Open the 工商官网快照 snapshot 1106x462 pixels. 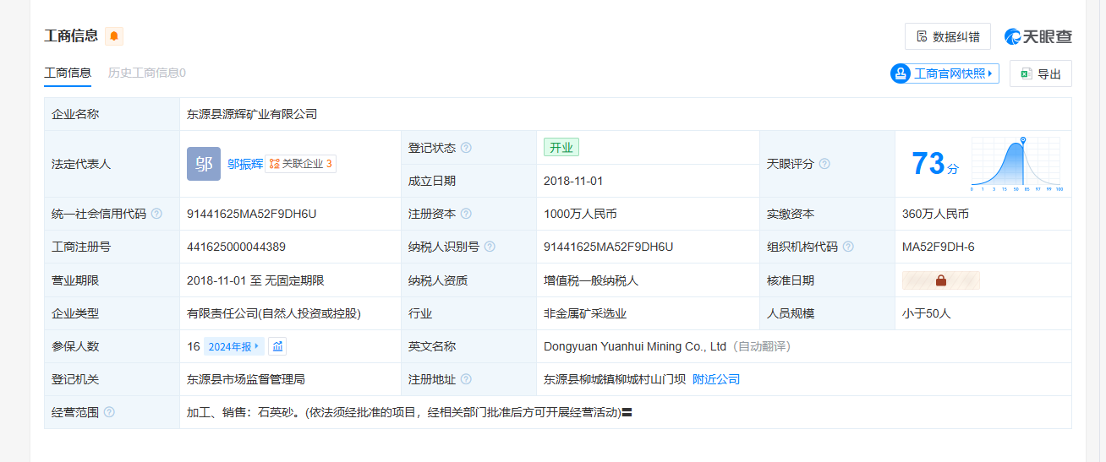click(944, 73)
